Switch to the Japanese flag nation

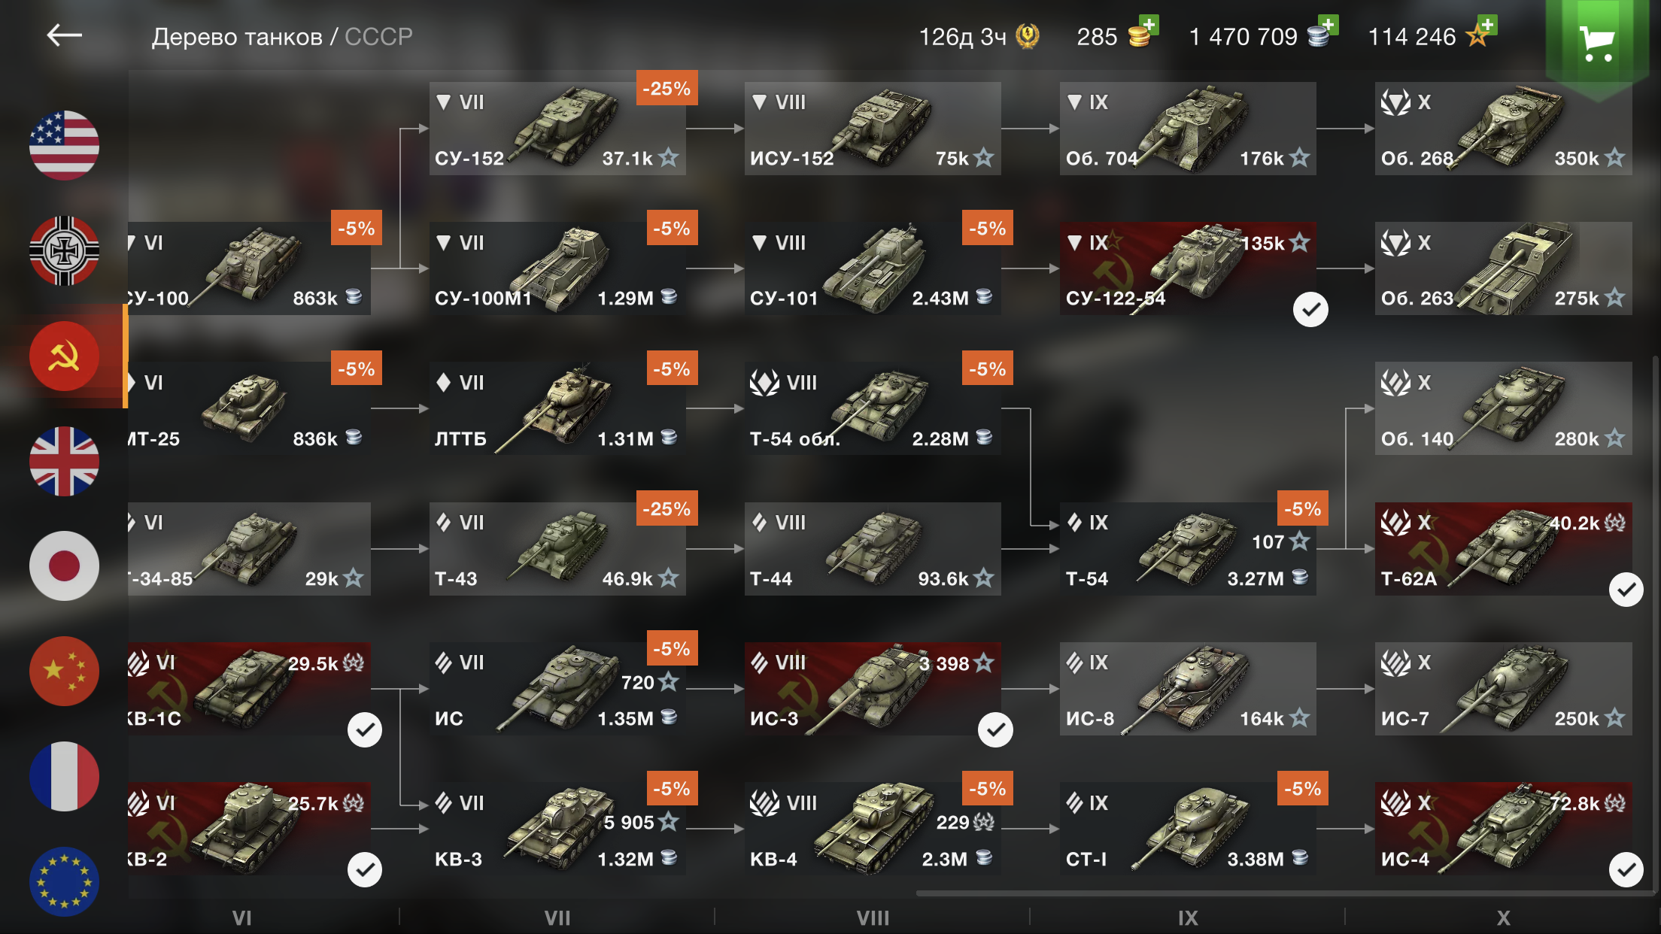click(64, 566)
